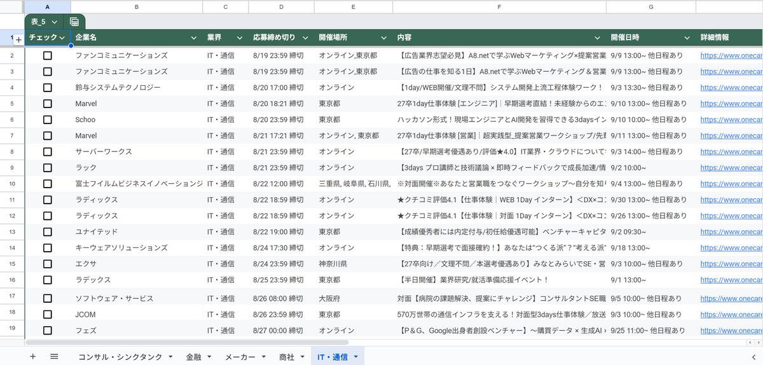Screen dimensions: 763x365
Task: Check the box for サーバーワークス row
Action: click(x=48, y=151)
